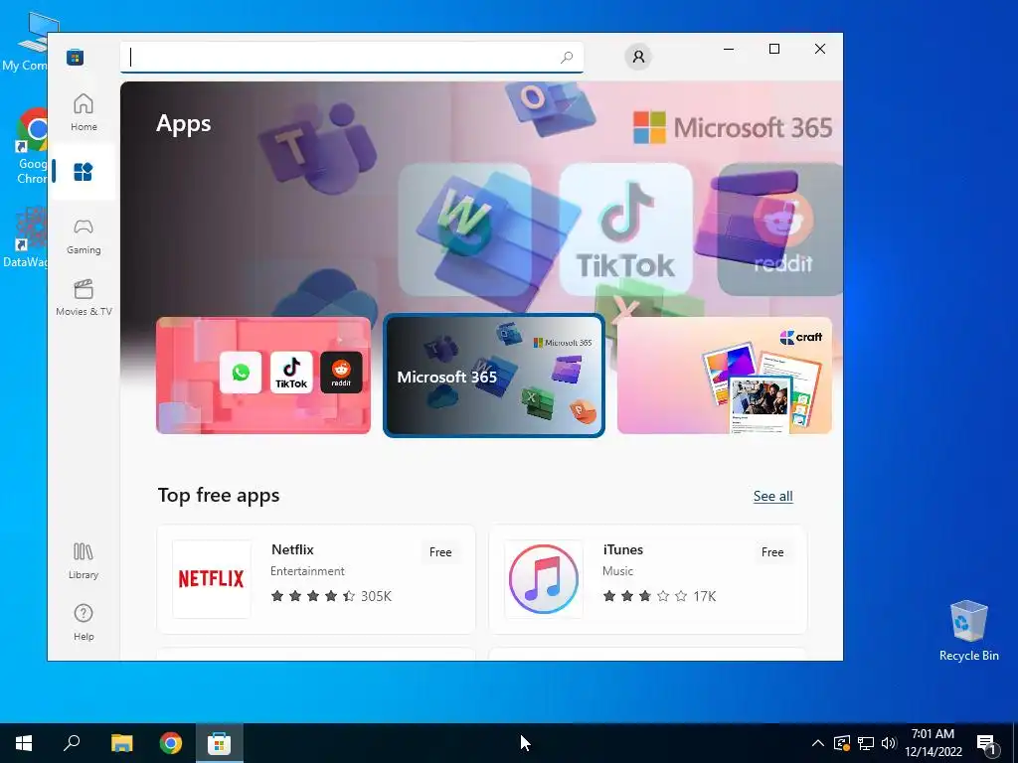
Task: Click the Free button for iTunes
Action: pos(771,552)
